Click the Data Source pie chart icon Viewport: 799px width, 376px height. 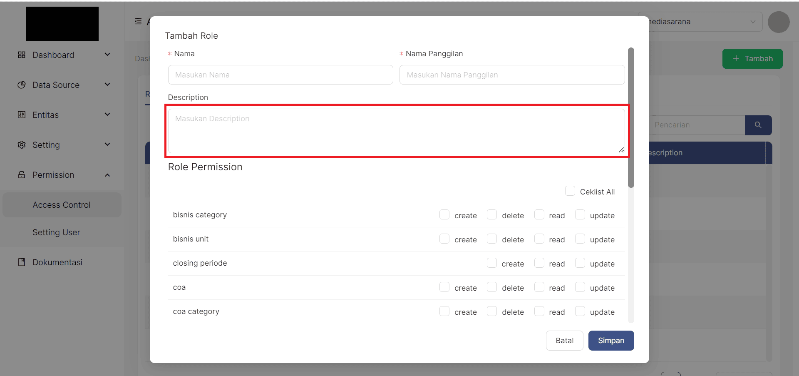coord(22,85)
